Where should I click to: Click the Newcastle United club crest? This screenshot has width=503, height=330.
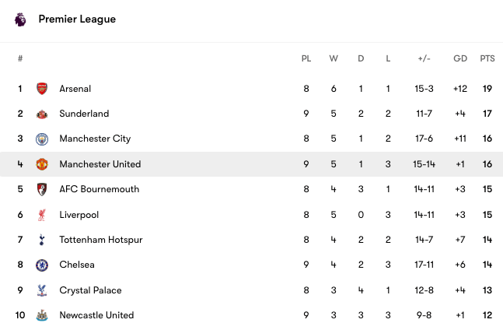tap(42, 315)
